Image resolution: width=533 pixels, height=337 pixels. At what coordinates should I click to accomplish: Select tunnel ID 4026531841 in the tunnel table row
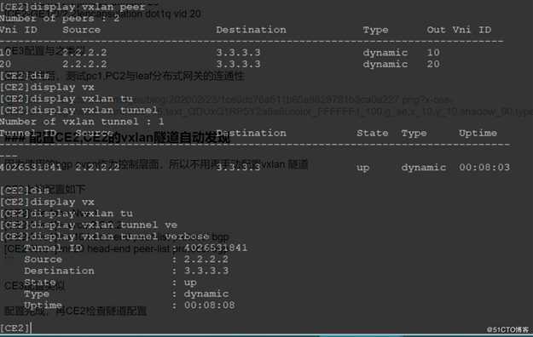(x=31, y=168)
